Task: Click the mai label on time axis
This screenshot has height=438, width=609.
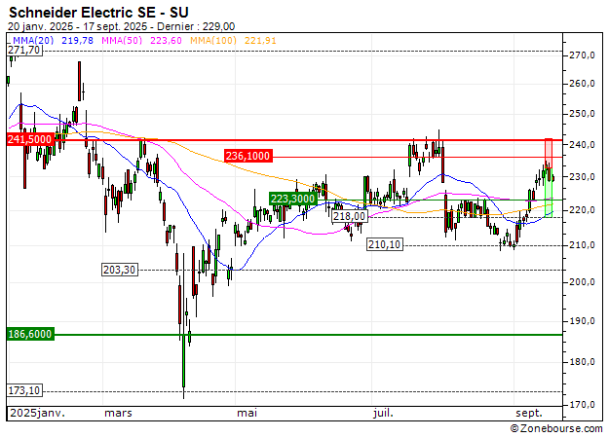Action: point(245,414)
